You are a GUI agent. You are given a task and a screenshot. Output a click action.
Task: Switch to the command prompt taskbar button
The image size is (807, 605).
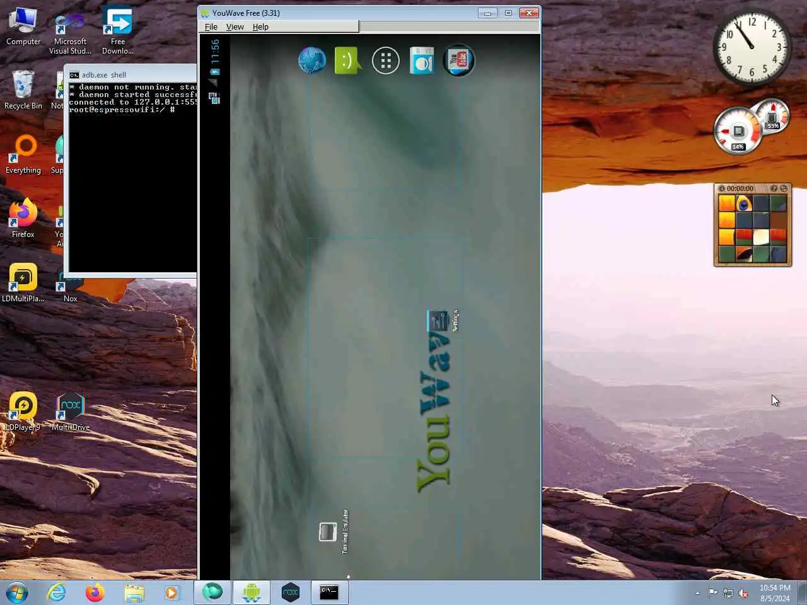(x=330, y=592)
